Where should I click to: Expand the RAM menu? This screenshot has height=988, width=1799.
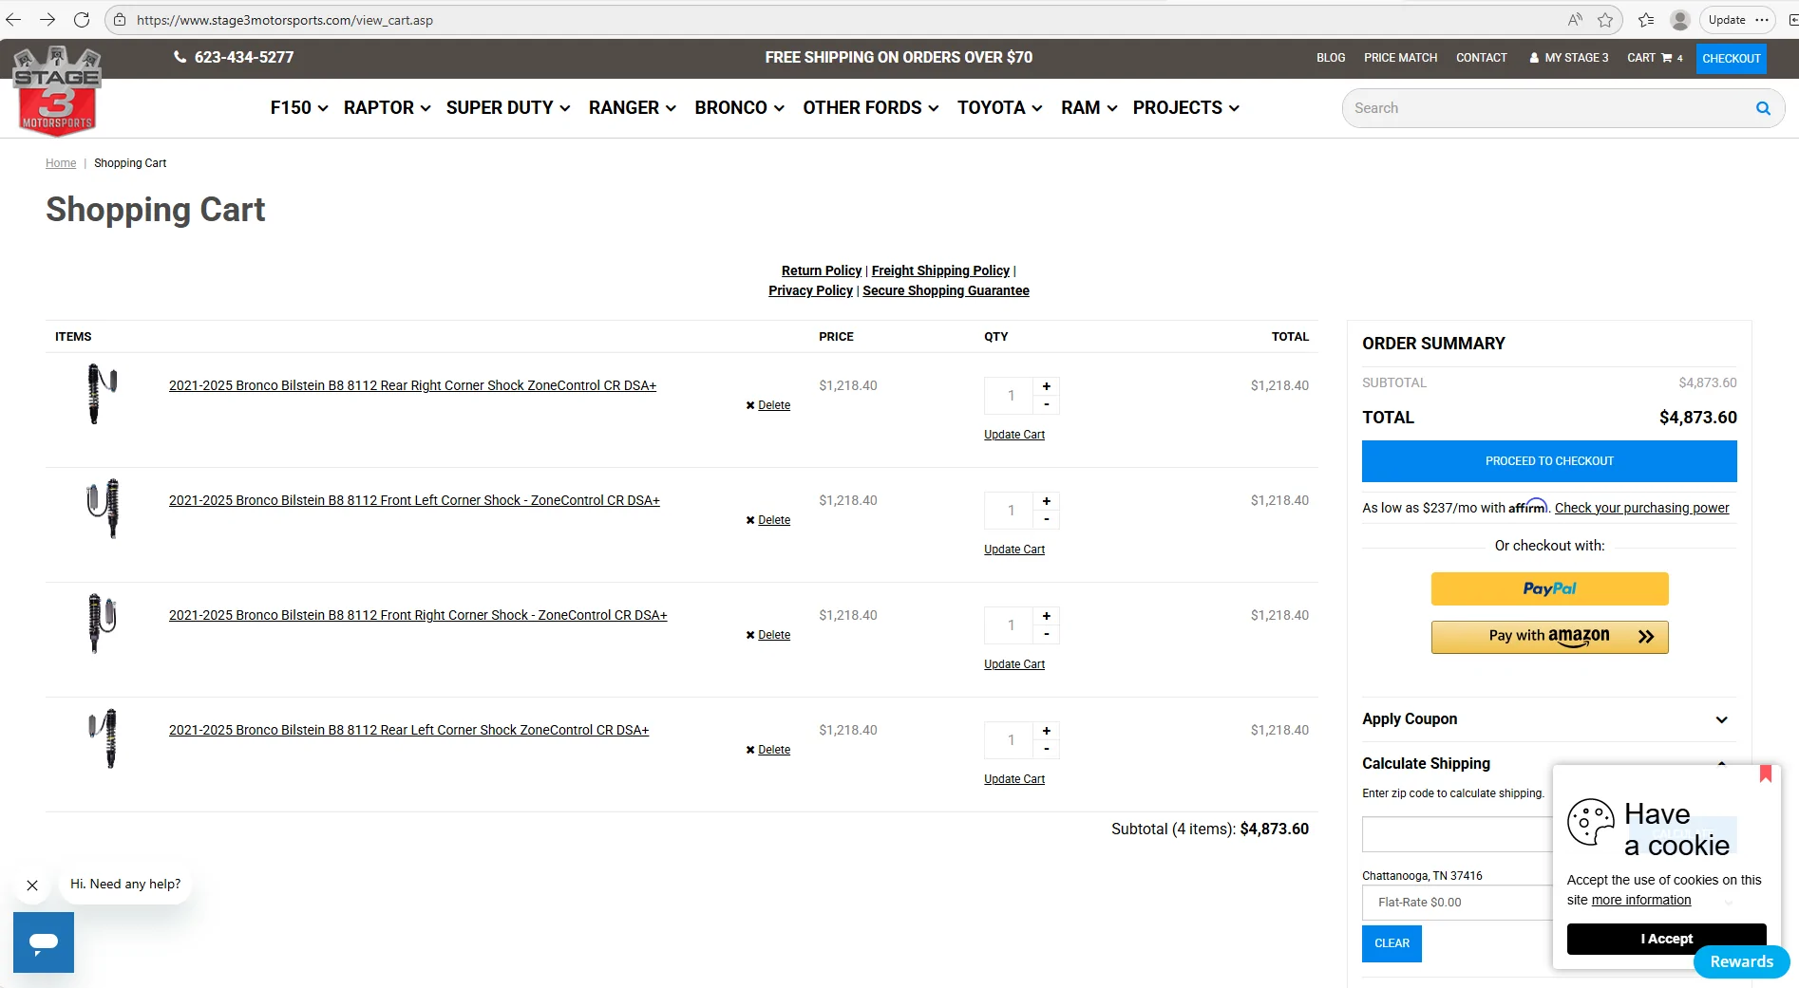(1089, 108)
